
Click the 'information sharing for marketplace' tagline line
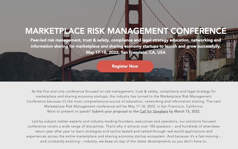click(x=126, y=46)
